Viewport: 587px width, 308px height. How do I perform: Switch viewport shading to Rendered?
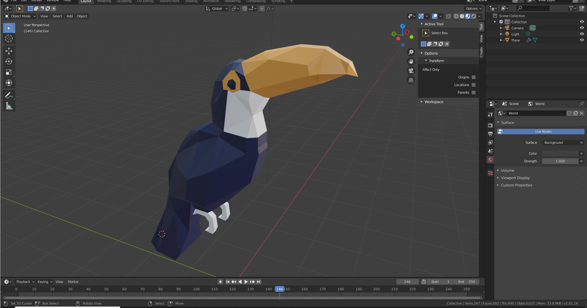point(474,16)
